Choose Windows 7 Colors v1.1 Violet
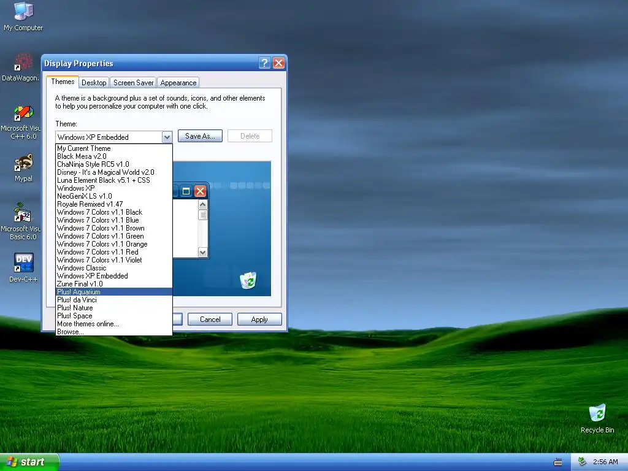Viewport: 628px width, 471px height. [x=113, y=260]
